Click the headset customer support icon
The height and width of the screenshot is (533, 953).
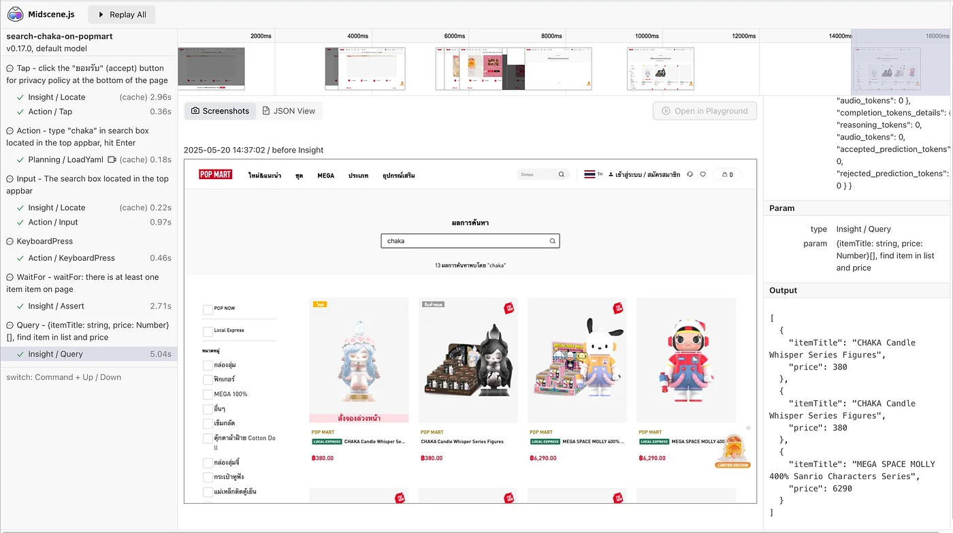click(690, 174)
